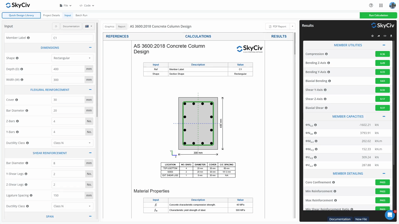This screenshot has width=399, height=224.
Task: Click the star favorite icon in Results
Action: click(x=373, y=36)
